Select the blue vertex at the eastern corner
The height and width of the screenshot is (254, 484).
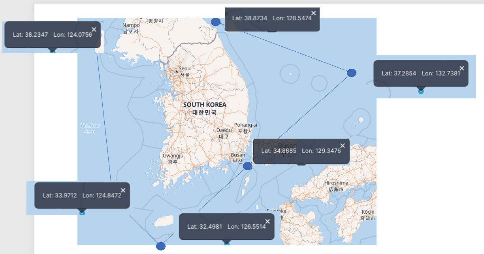coord(352,73)
